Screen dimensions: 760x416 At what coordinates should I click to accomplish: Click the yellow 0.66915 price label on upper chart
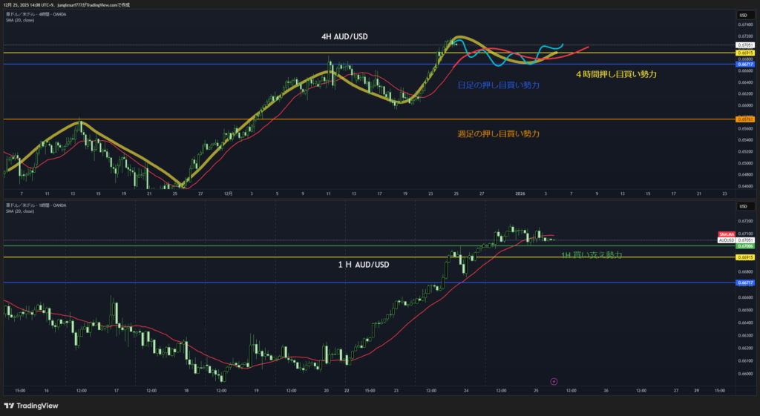[745, 53]
